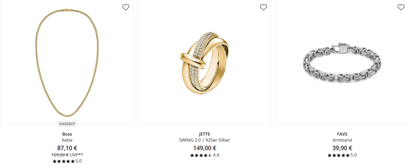The image size is (407, 165).
Task: Click the 149,00 € ring price
Action: click(x=205, y=148)
